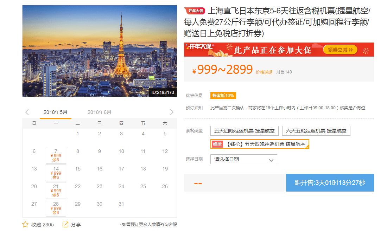The image size is (387, 232).
Task: Click the share icon
Action: pyautogui.click(x=65, y=224)
